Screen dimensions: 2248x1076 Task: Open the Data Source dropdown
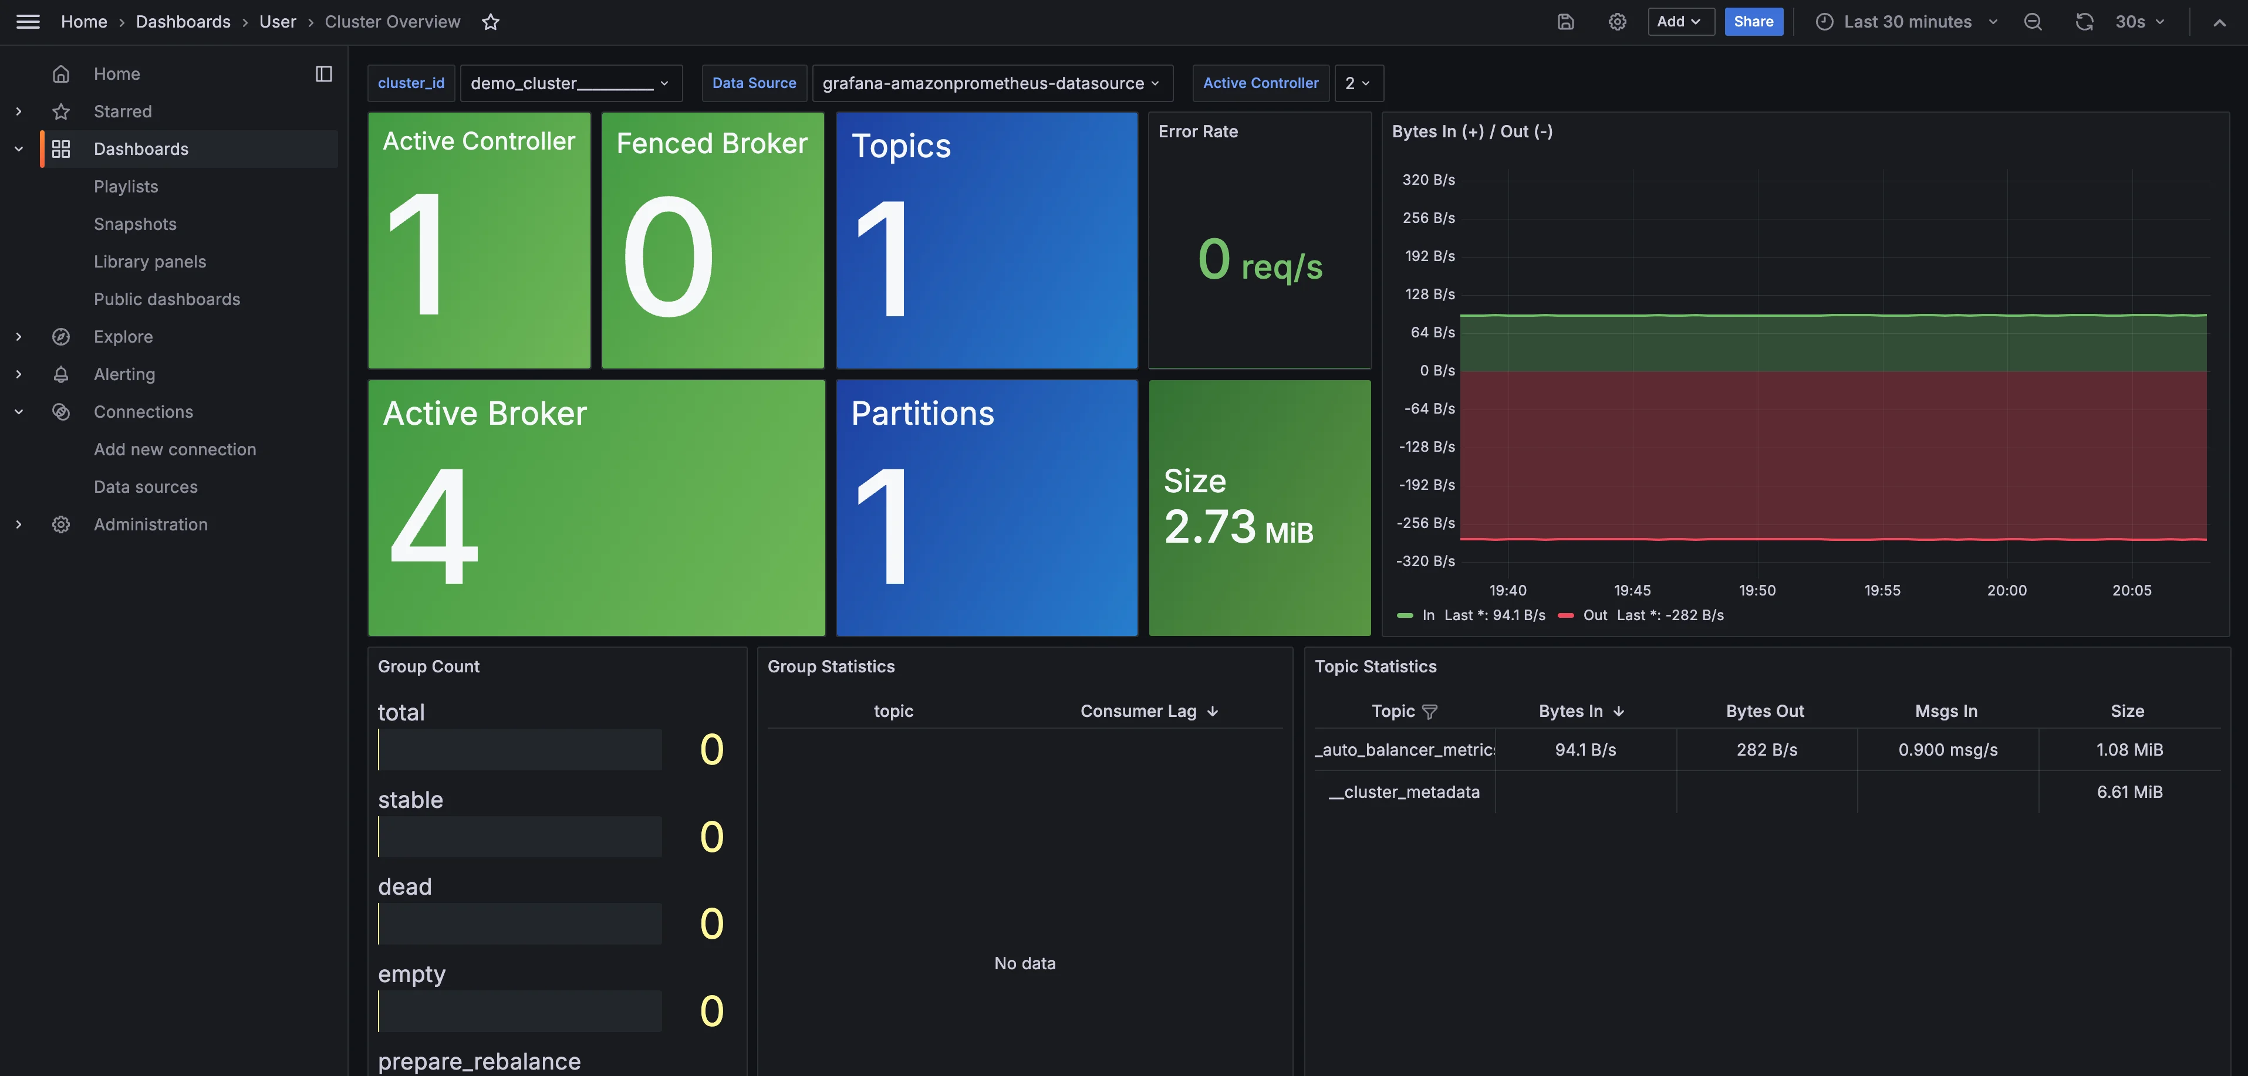991,83
